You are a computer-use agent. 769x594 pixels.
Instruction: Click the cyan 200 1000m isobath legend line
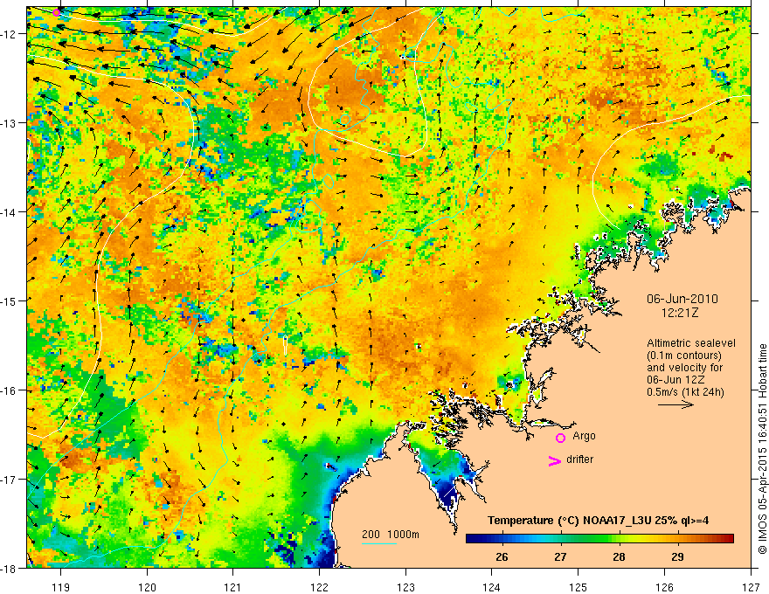(379, 543)
